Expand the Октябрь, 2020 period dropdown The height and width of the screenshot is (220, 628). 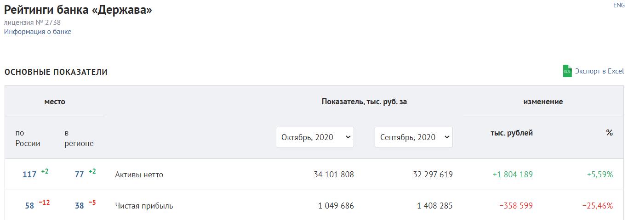coord(315,137)
